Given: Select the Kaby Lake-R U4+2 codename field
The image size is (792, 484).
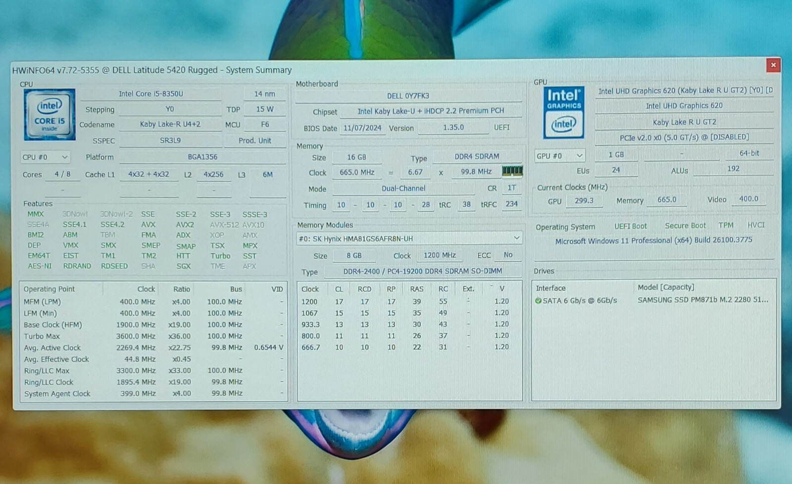Looking at the screenshot, I should pos(170,124).
